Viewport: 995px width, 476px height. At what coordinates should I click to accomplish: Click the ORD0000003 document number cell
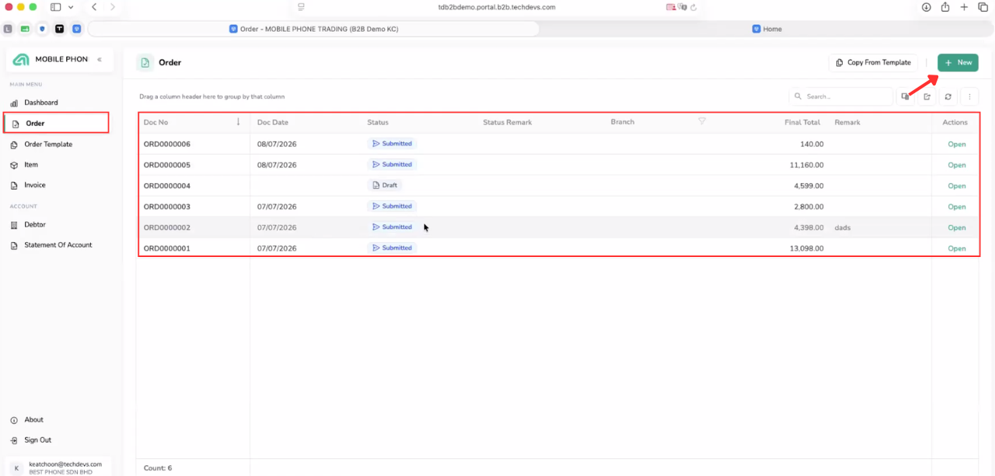167,207
